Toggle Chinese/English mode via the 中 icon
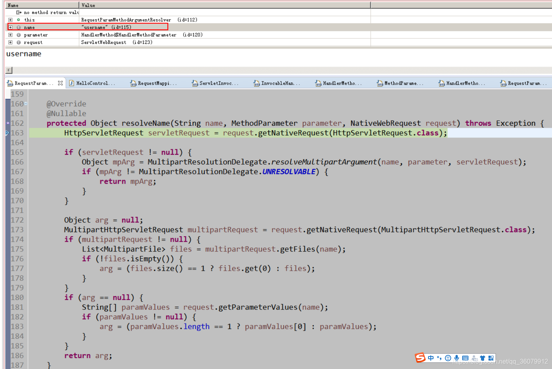Screen dimensions: 552x369 point(431,358)
